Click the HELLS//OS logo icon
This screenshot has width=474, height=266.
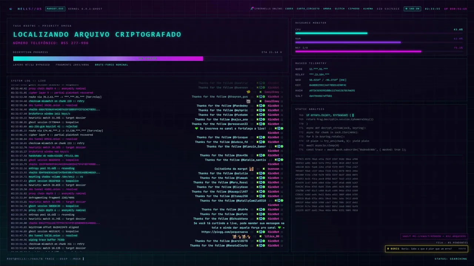[x=11, y=8]
